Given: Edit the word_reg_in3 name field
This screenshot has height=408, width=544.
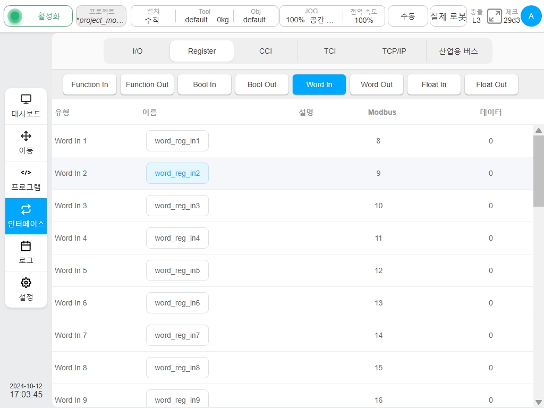Looking at the screenshot, I should tap(177, 206).
